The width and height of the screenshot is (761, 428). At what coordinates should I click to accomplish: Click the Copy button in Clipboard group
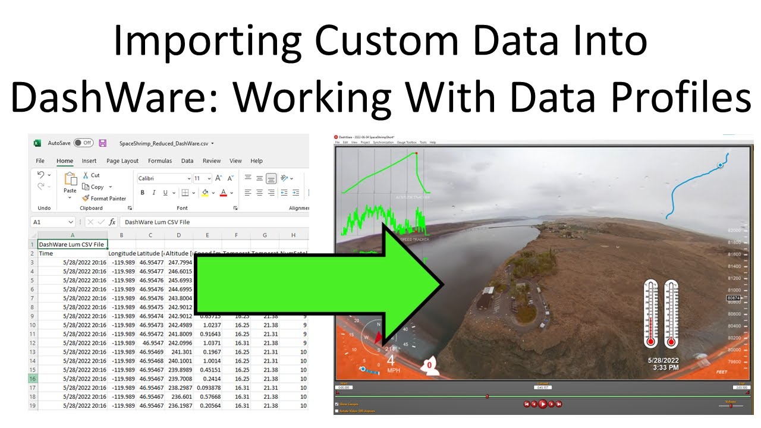click(x=93, y=187)
